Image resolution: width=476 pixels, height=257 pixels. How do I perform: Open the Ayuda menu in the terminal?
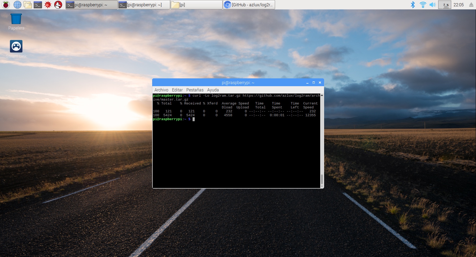213,90
